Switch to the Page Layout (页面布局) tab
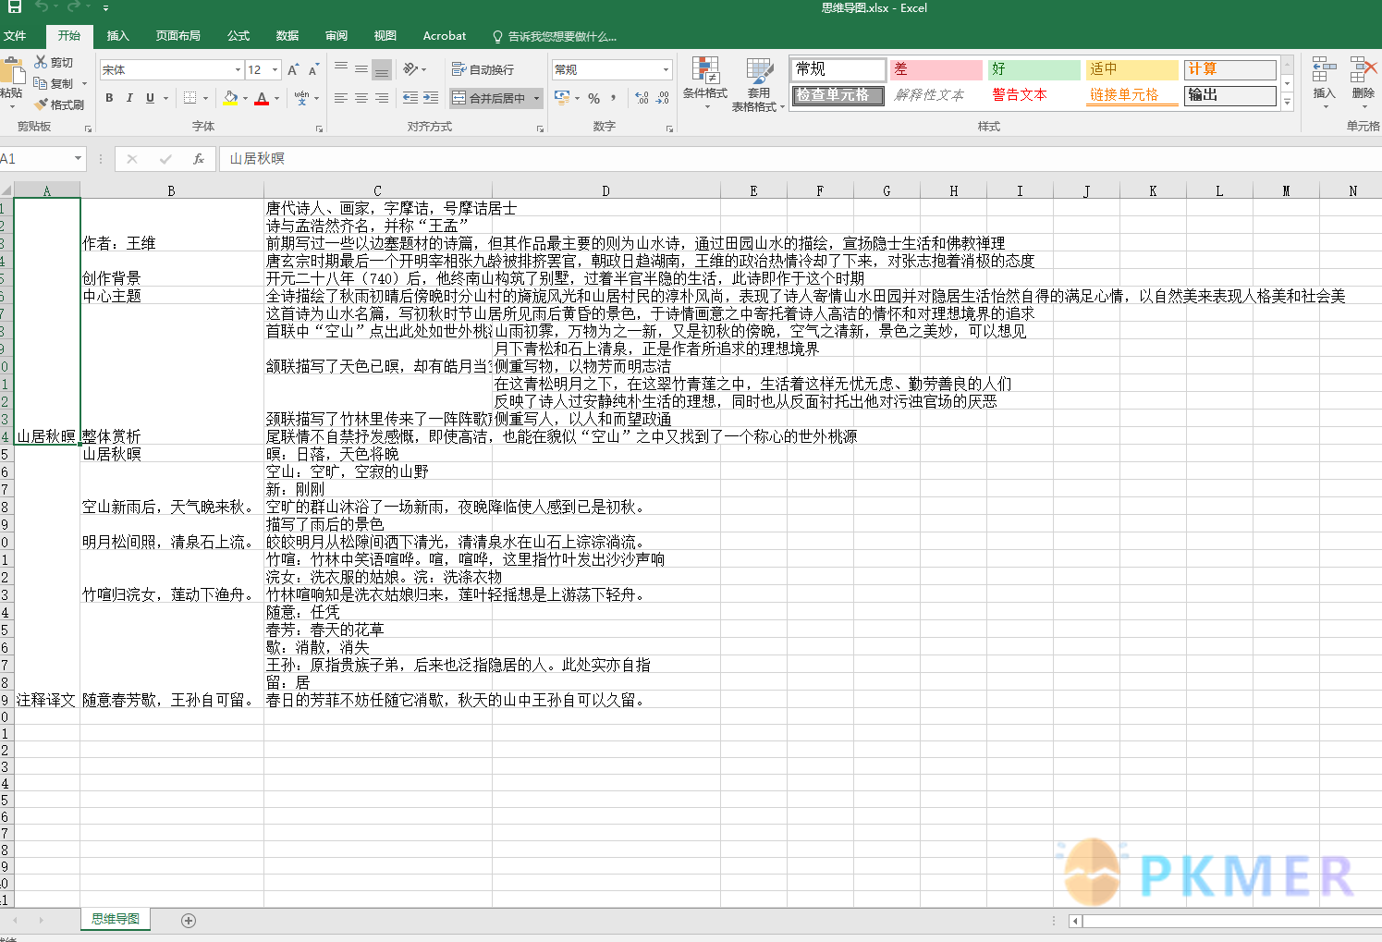1382x942 pixels. point(177,36)
